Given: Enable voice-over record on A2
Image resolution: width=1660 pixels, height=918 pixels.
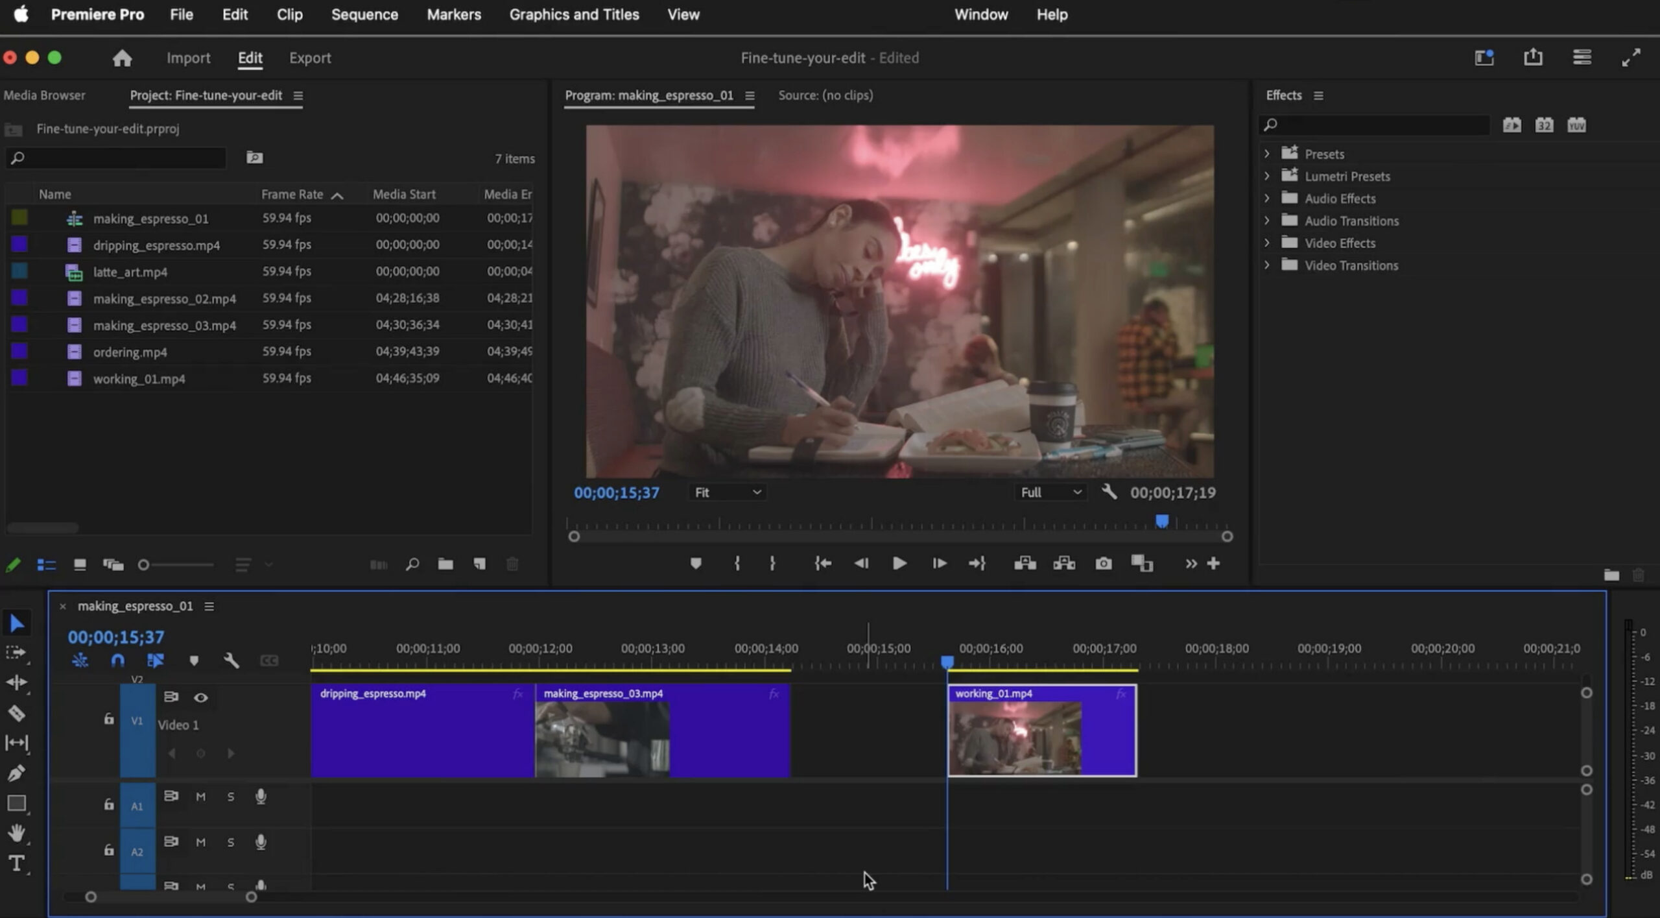Looking at the screenshot, I should click(261, 842).
